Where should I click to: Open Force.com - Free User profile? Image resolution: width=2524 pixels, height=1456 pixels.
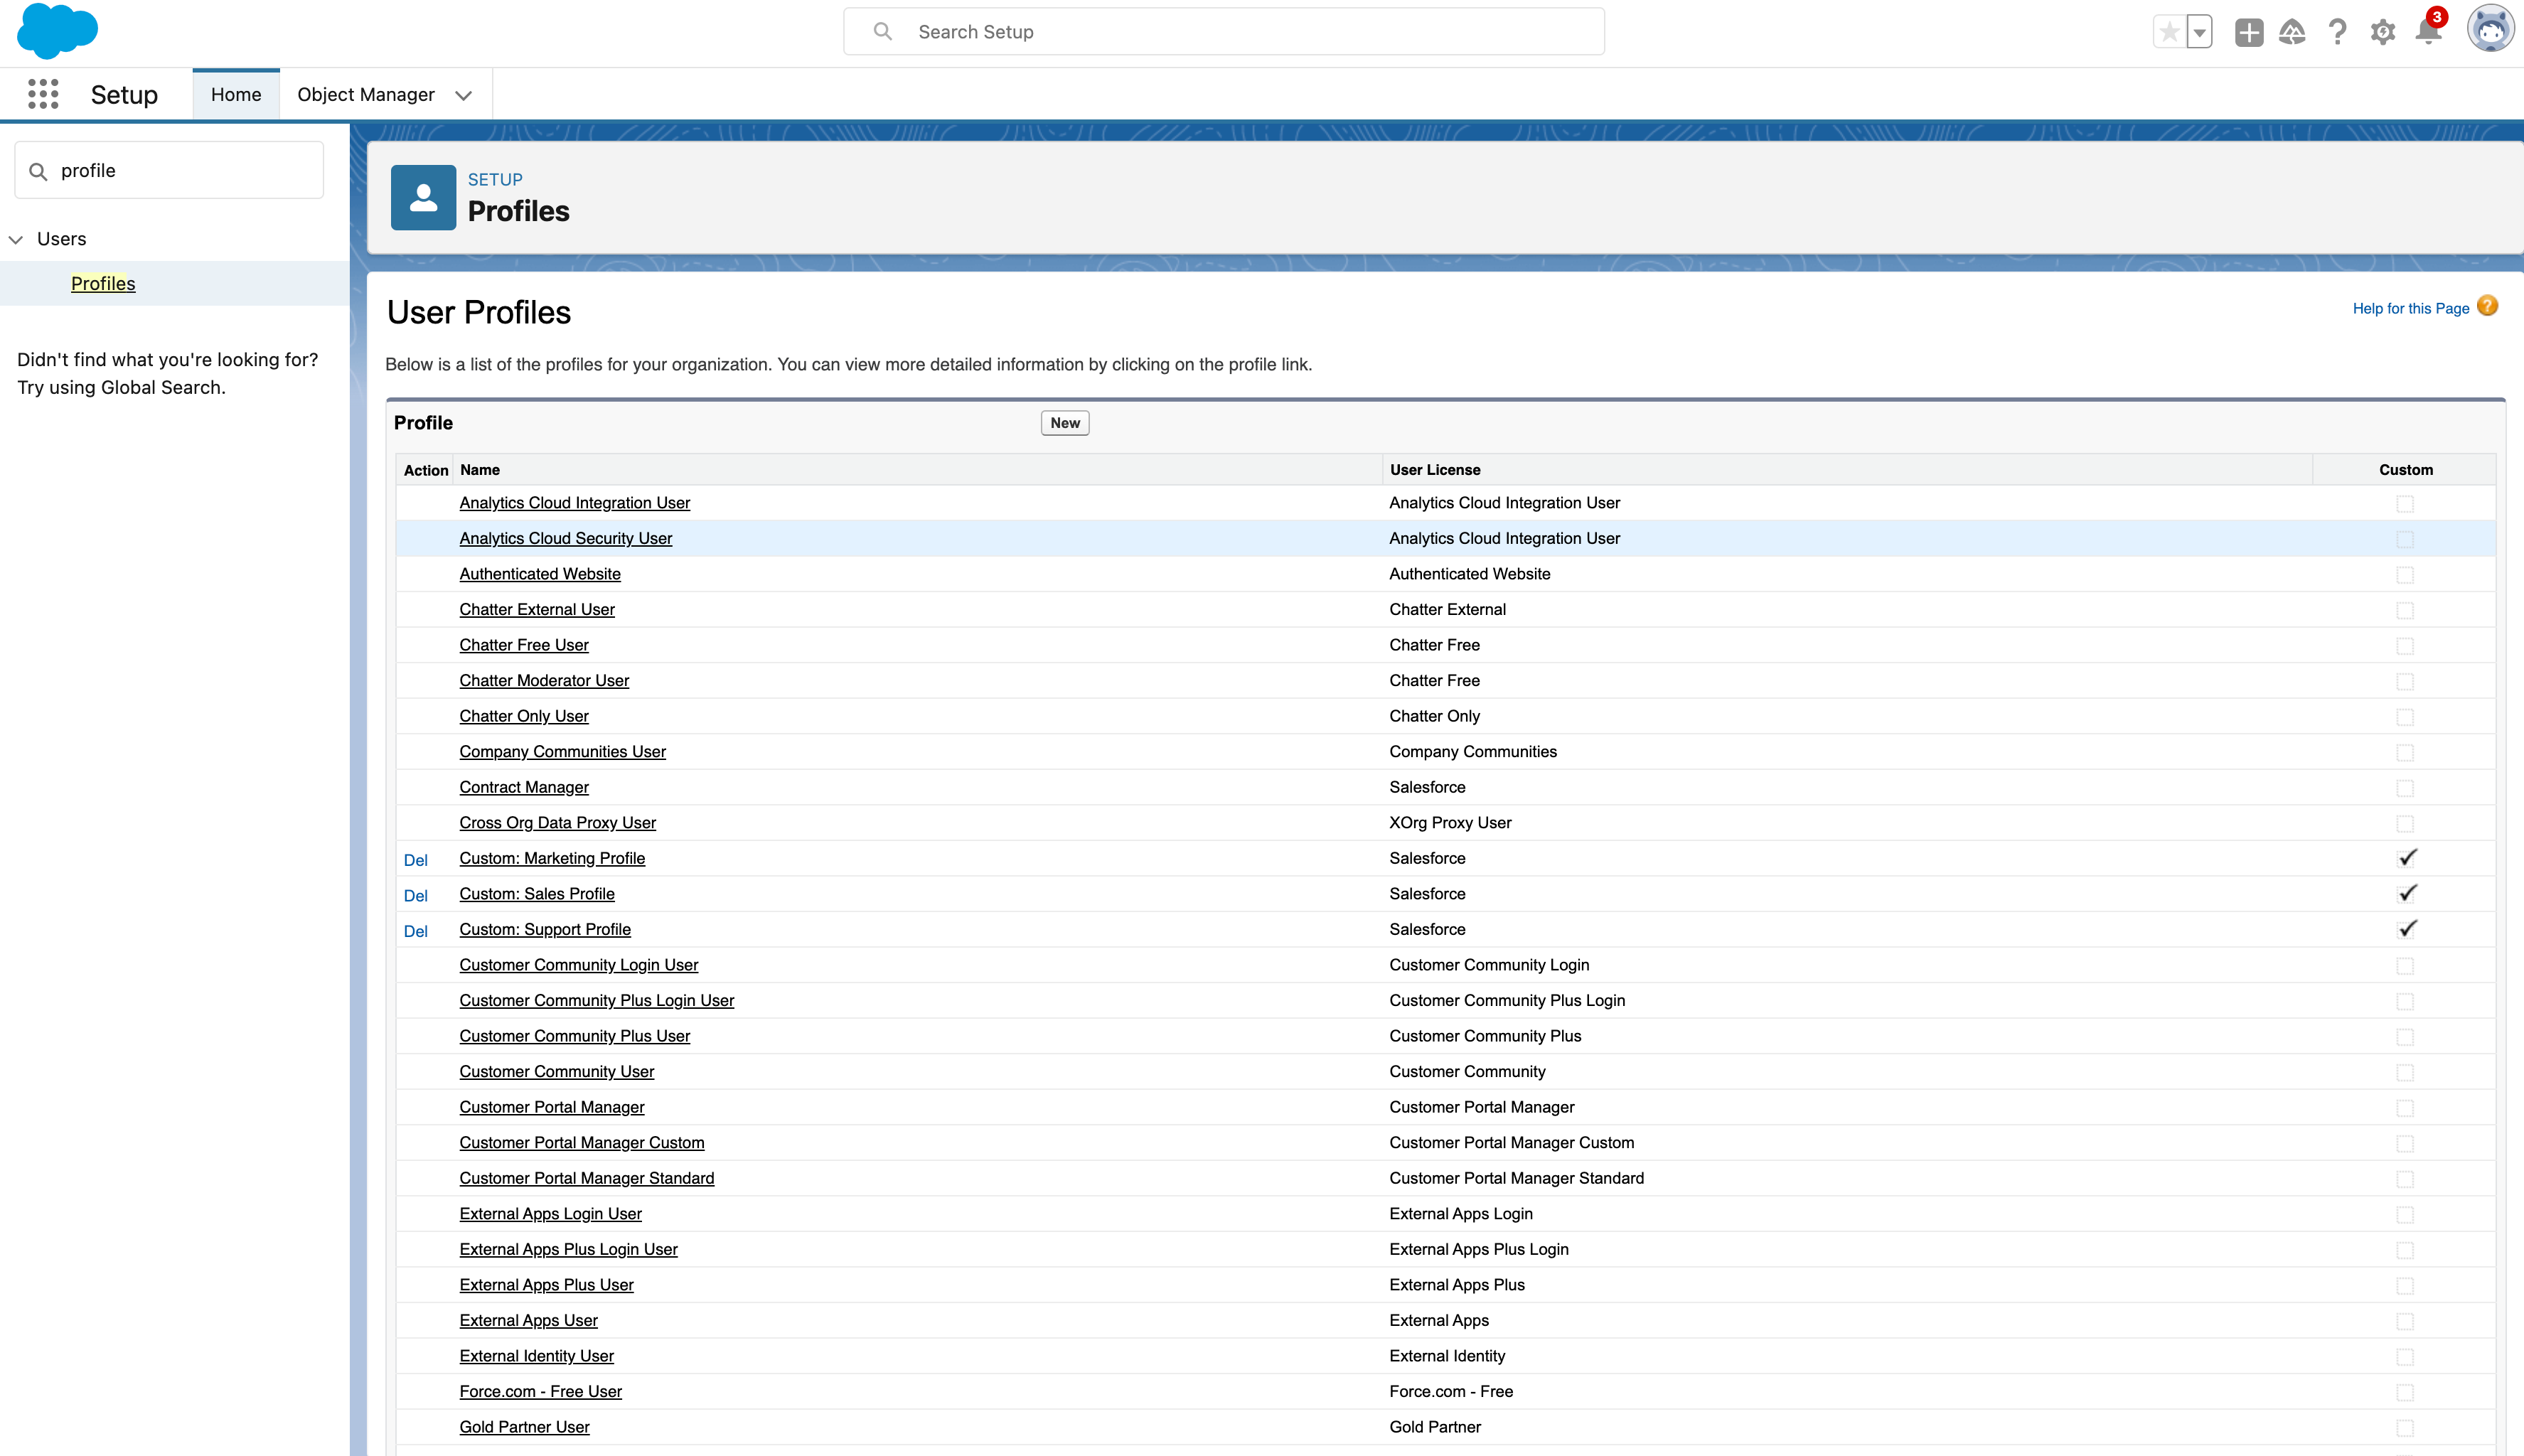(541, 1391)
